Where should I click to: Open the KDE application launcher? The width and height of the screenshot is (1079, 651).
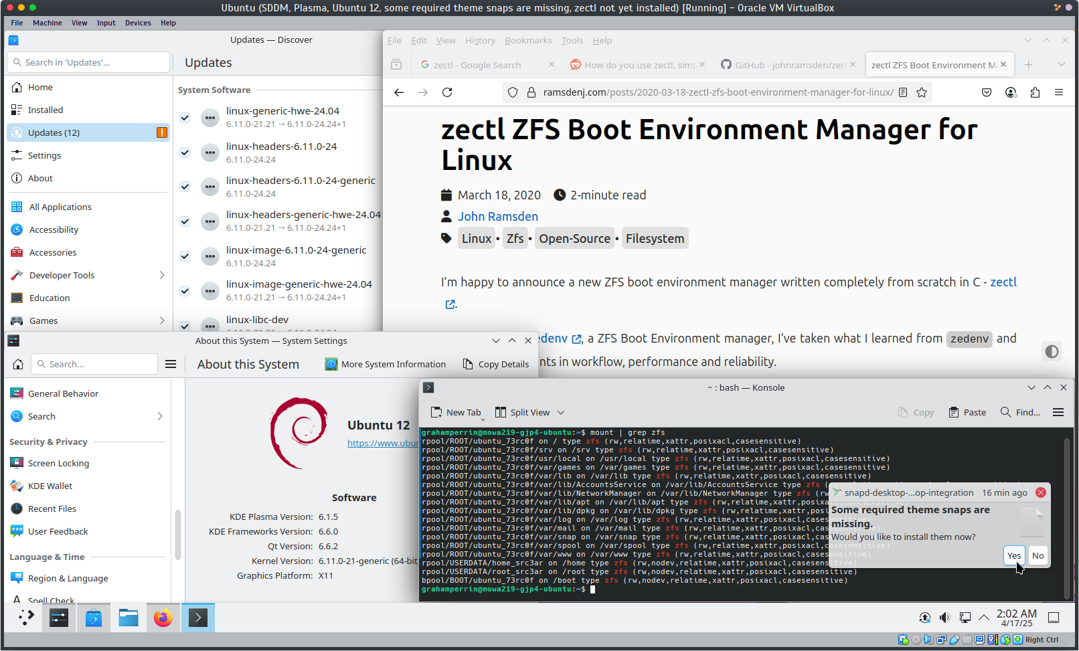tap(25, 618)
